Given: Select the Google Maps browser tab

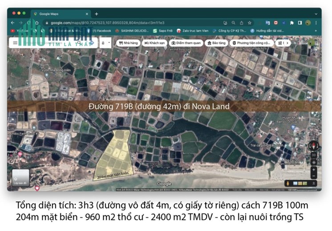Looking at the screenshot, I should 61,14.
